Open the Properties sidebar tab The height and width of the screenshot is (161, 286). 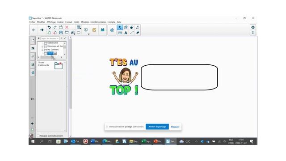(33, 64)
